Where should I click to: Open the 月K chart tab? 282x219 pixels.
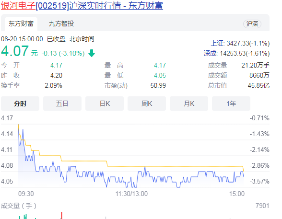click(x=189, y=104)
